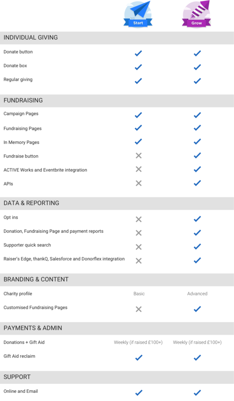
Task: Click the Advanced charity profile value
Action: 197,293
